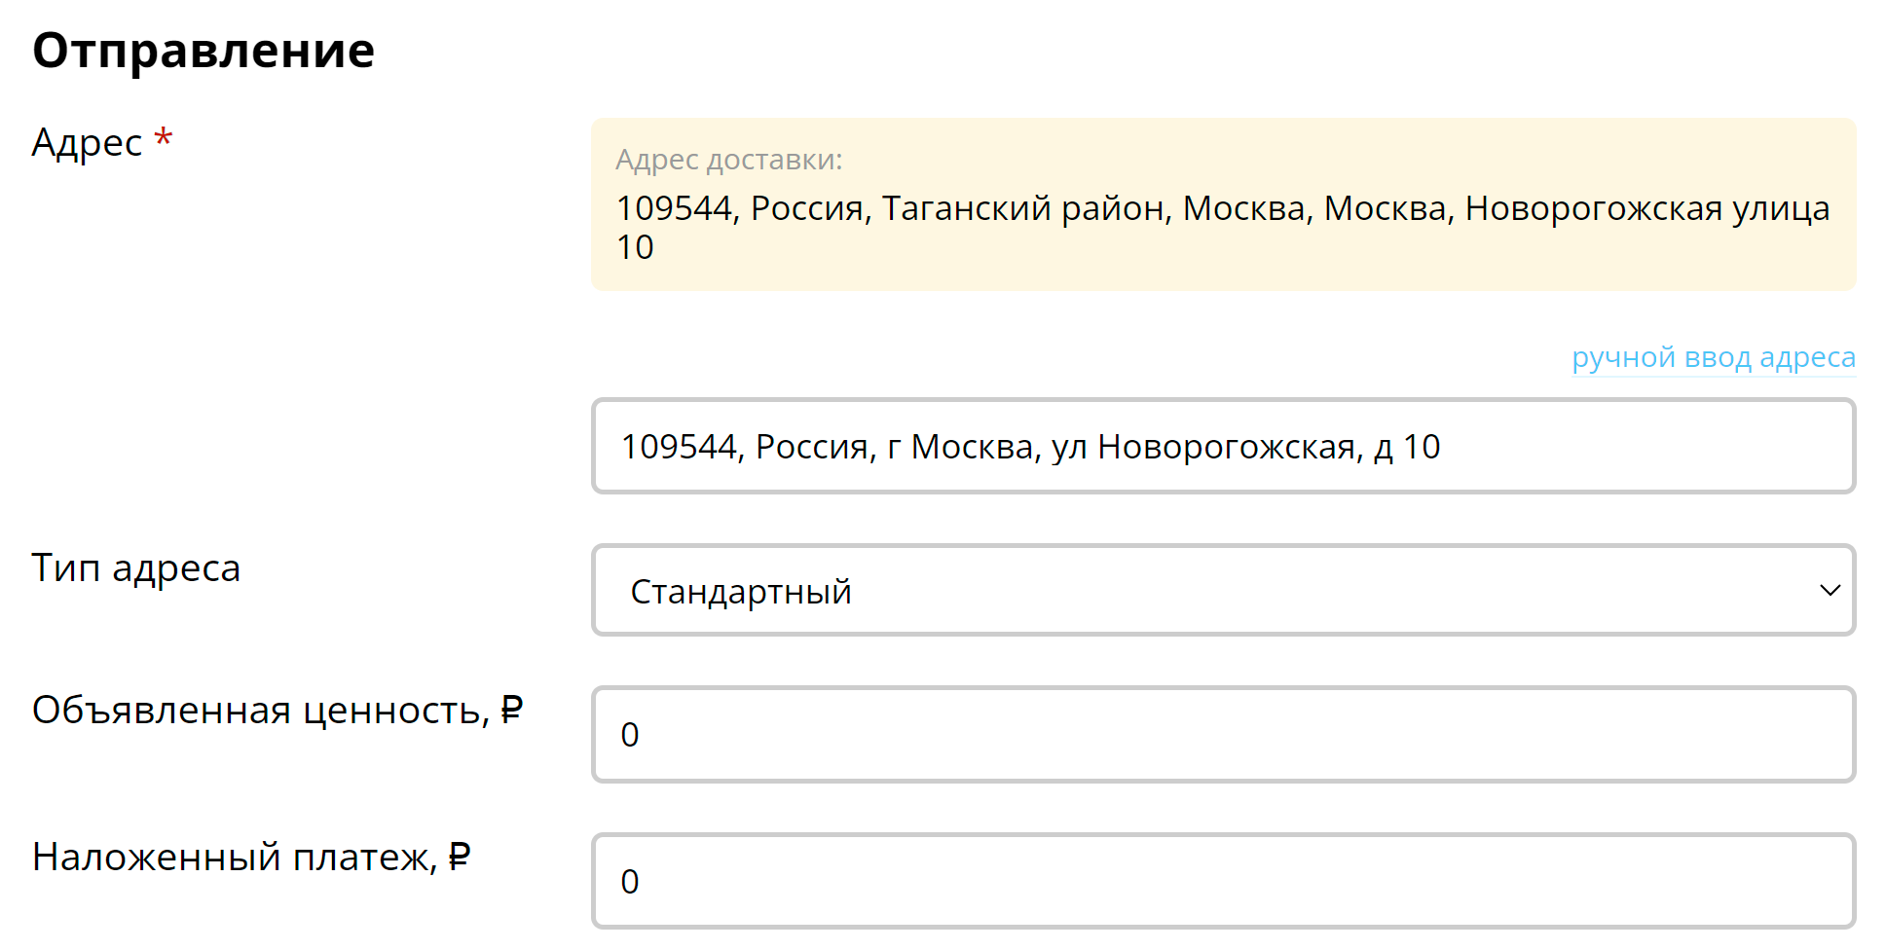The image size is (1886, 950).
Task: Click the ruble sign after 'Объявленная ценность'
Action: (512, 710)
